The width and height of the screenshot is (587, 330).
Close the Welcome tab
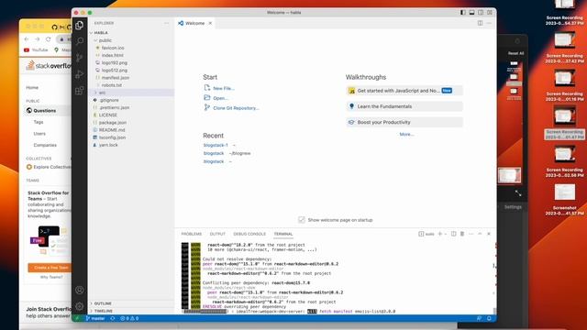[x=210, y=23]
